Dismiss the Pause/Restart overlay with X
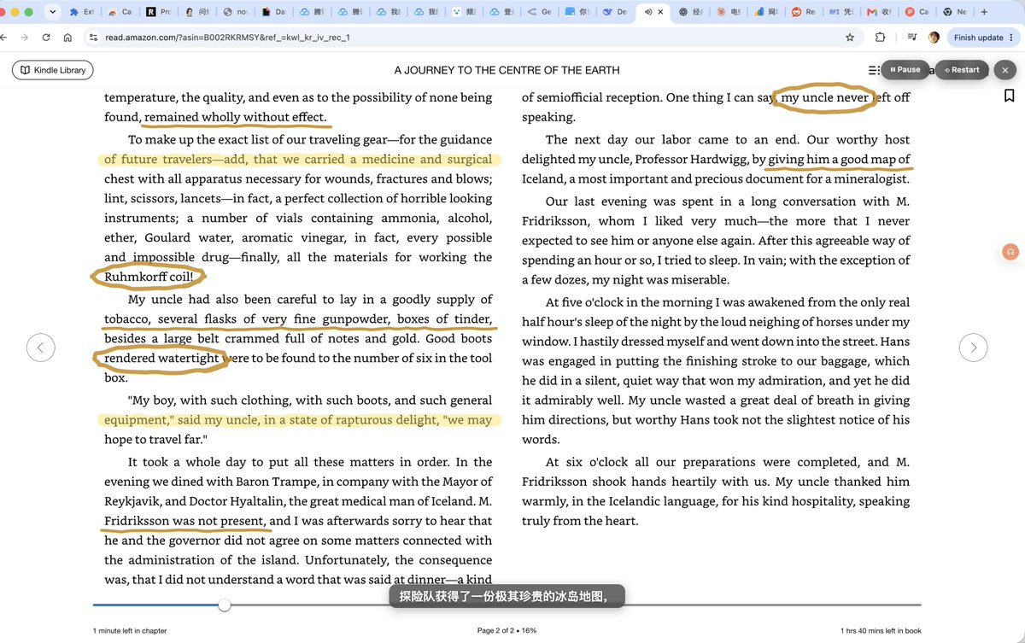Image resolution: width=1025 pixels, height=643 pixels. click(x=1005, y=70)
